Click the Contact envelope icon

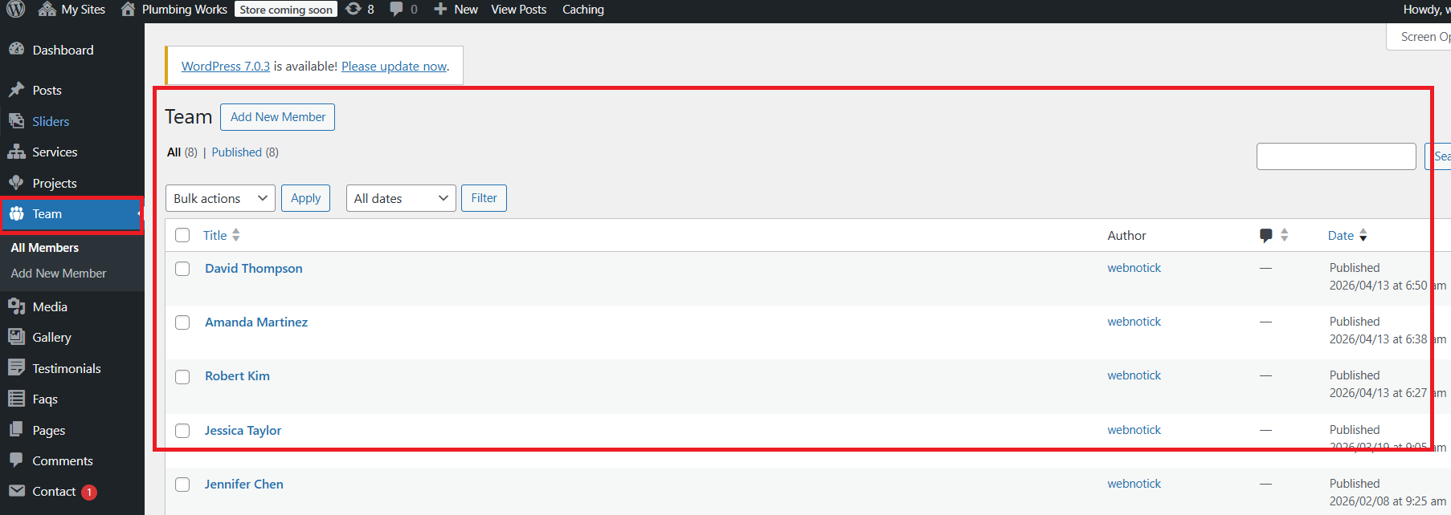16,491
